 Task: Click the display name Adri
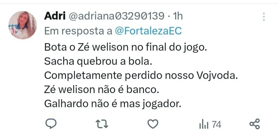click(x=55, y=16)
